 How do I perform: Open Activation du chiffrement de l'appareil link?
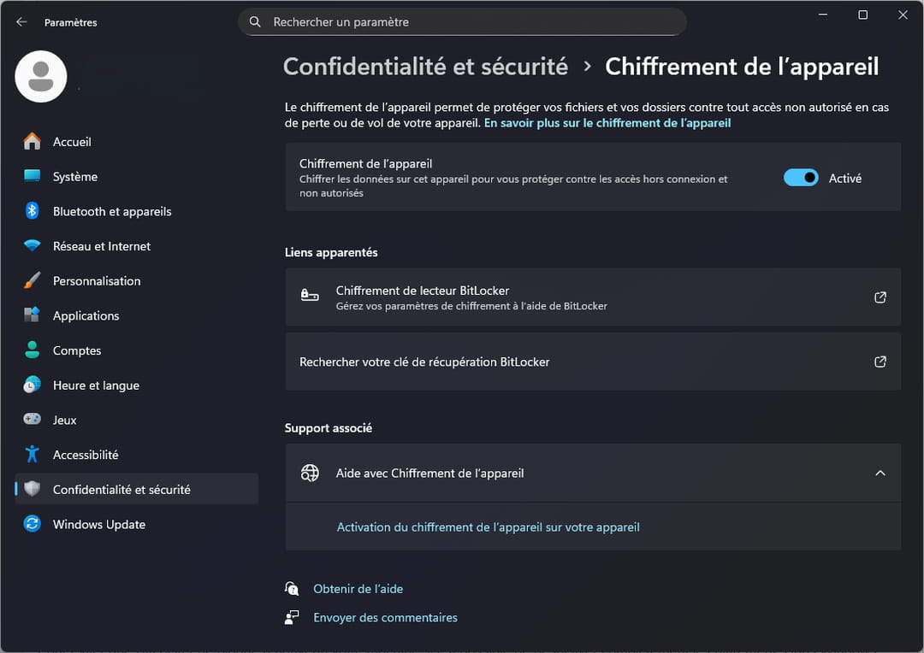pos(488,527)
